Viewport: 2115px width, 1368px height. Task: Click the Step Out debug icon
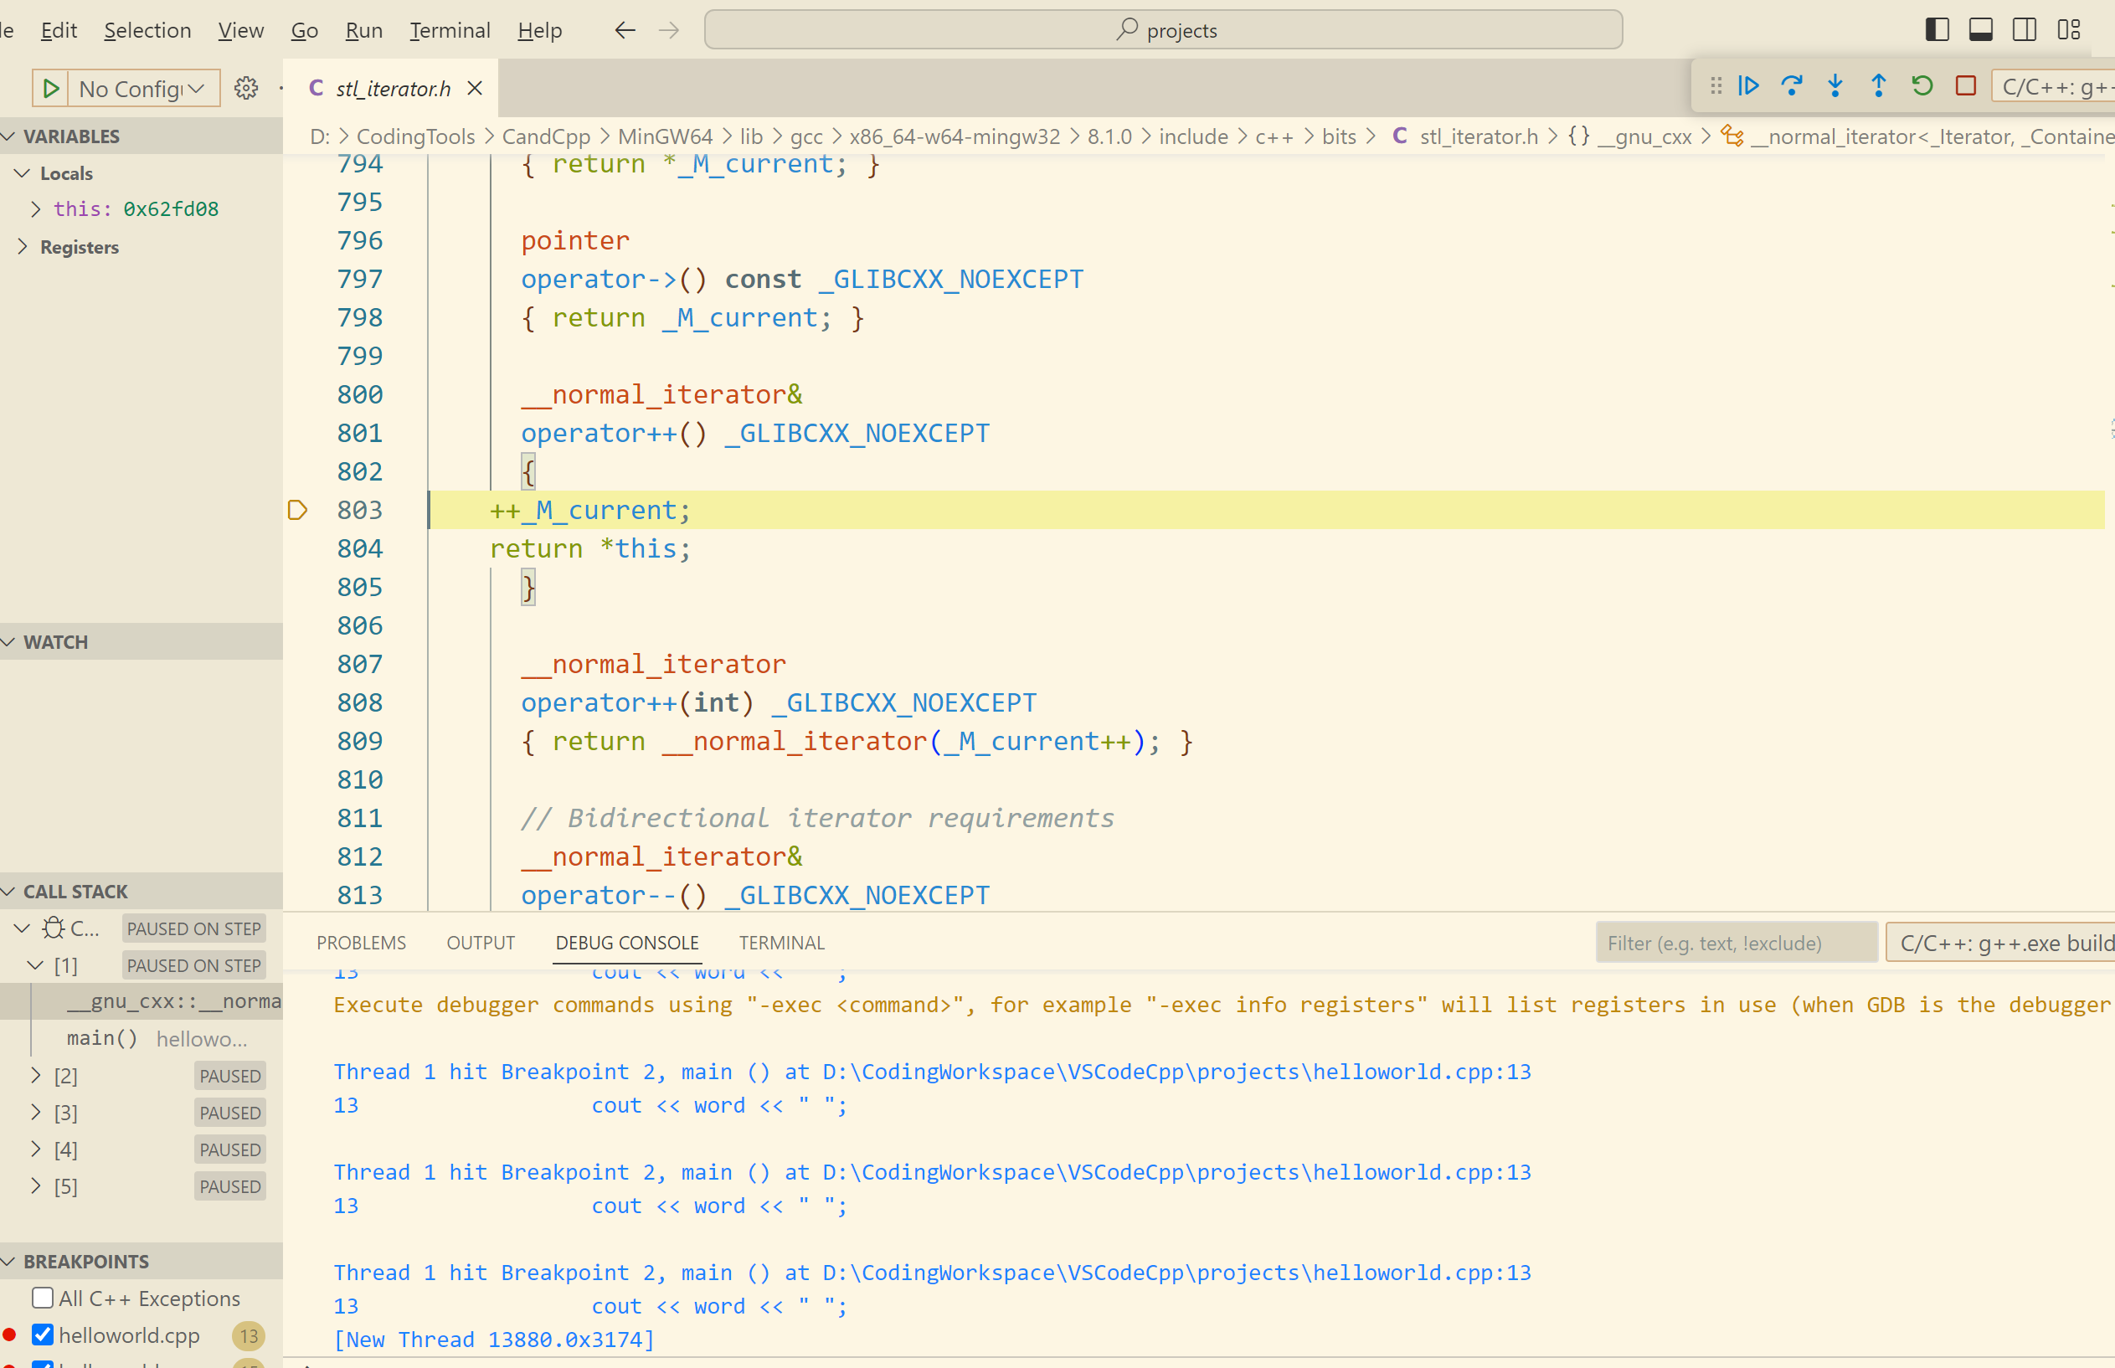pyautogui.click(x=1879, y=85)
